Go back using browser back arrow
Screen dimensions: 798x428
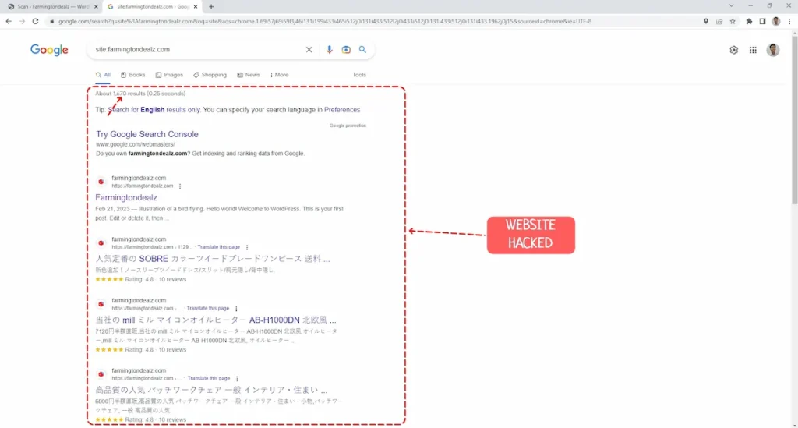click(9, 21)
